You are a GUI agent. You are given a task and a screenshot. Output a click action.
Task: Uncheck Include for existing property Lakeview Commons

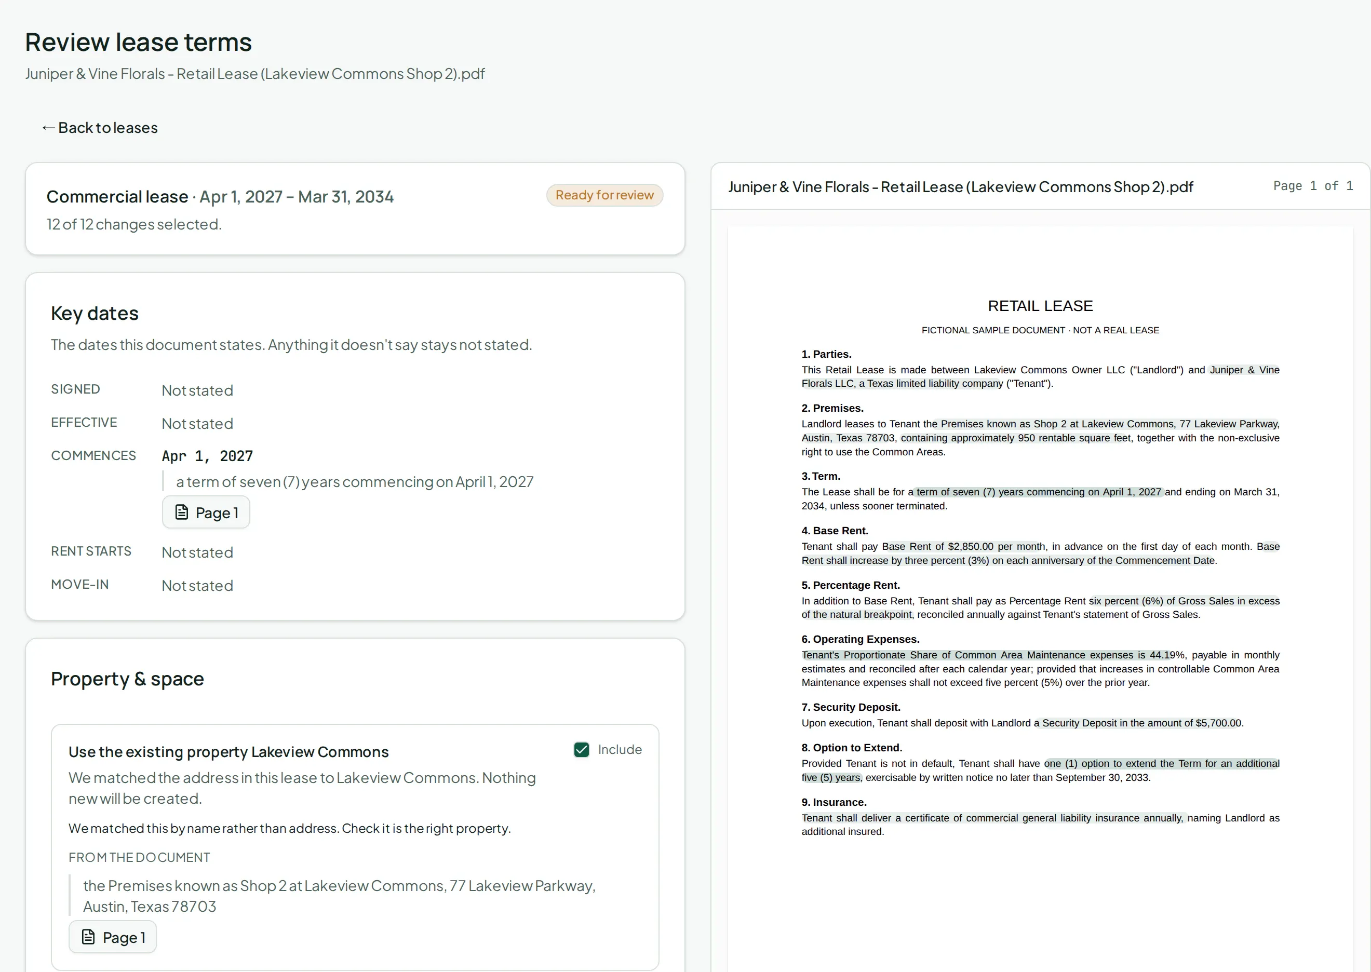[x=581, y=749]
